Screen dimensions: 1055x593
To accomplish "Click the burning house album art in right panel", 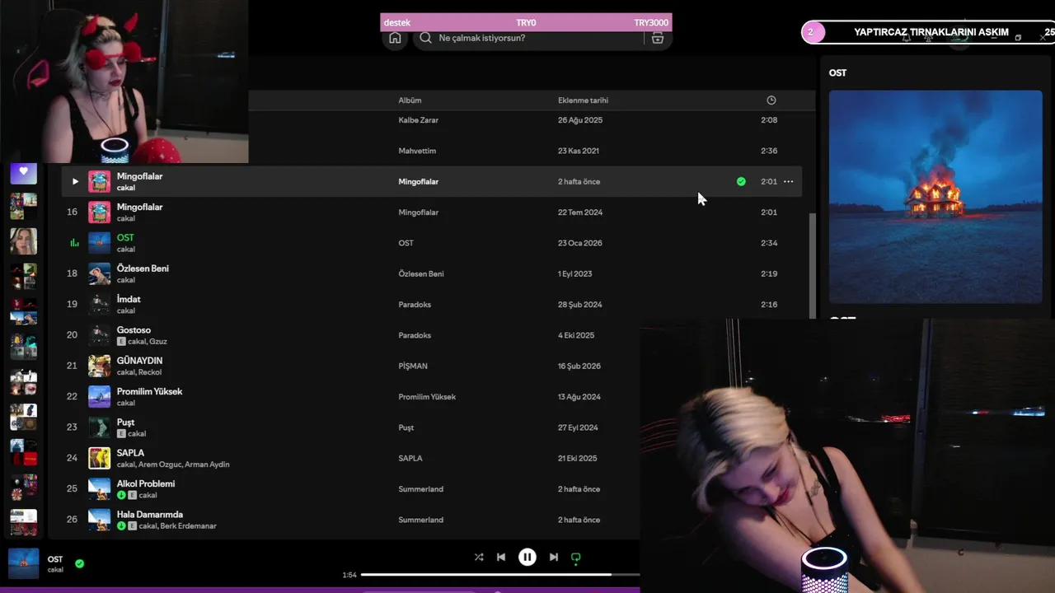I will pyautogui.click(x=935, y=197).
